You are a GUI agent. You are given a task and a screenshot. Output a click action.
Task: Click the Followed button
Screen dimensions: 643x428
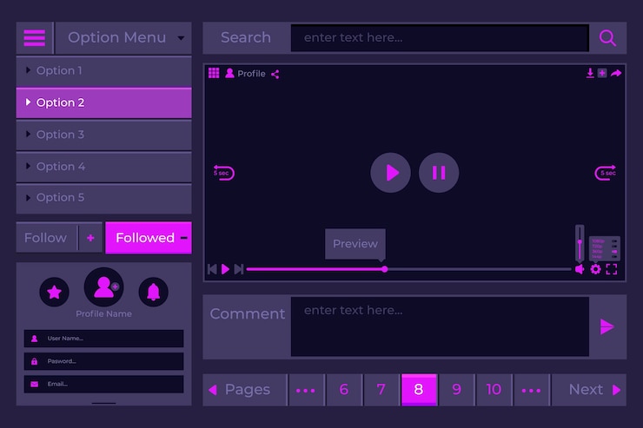click(149, 238)
